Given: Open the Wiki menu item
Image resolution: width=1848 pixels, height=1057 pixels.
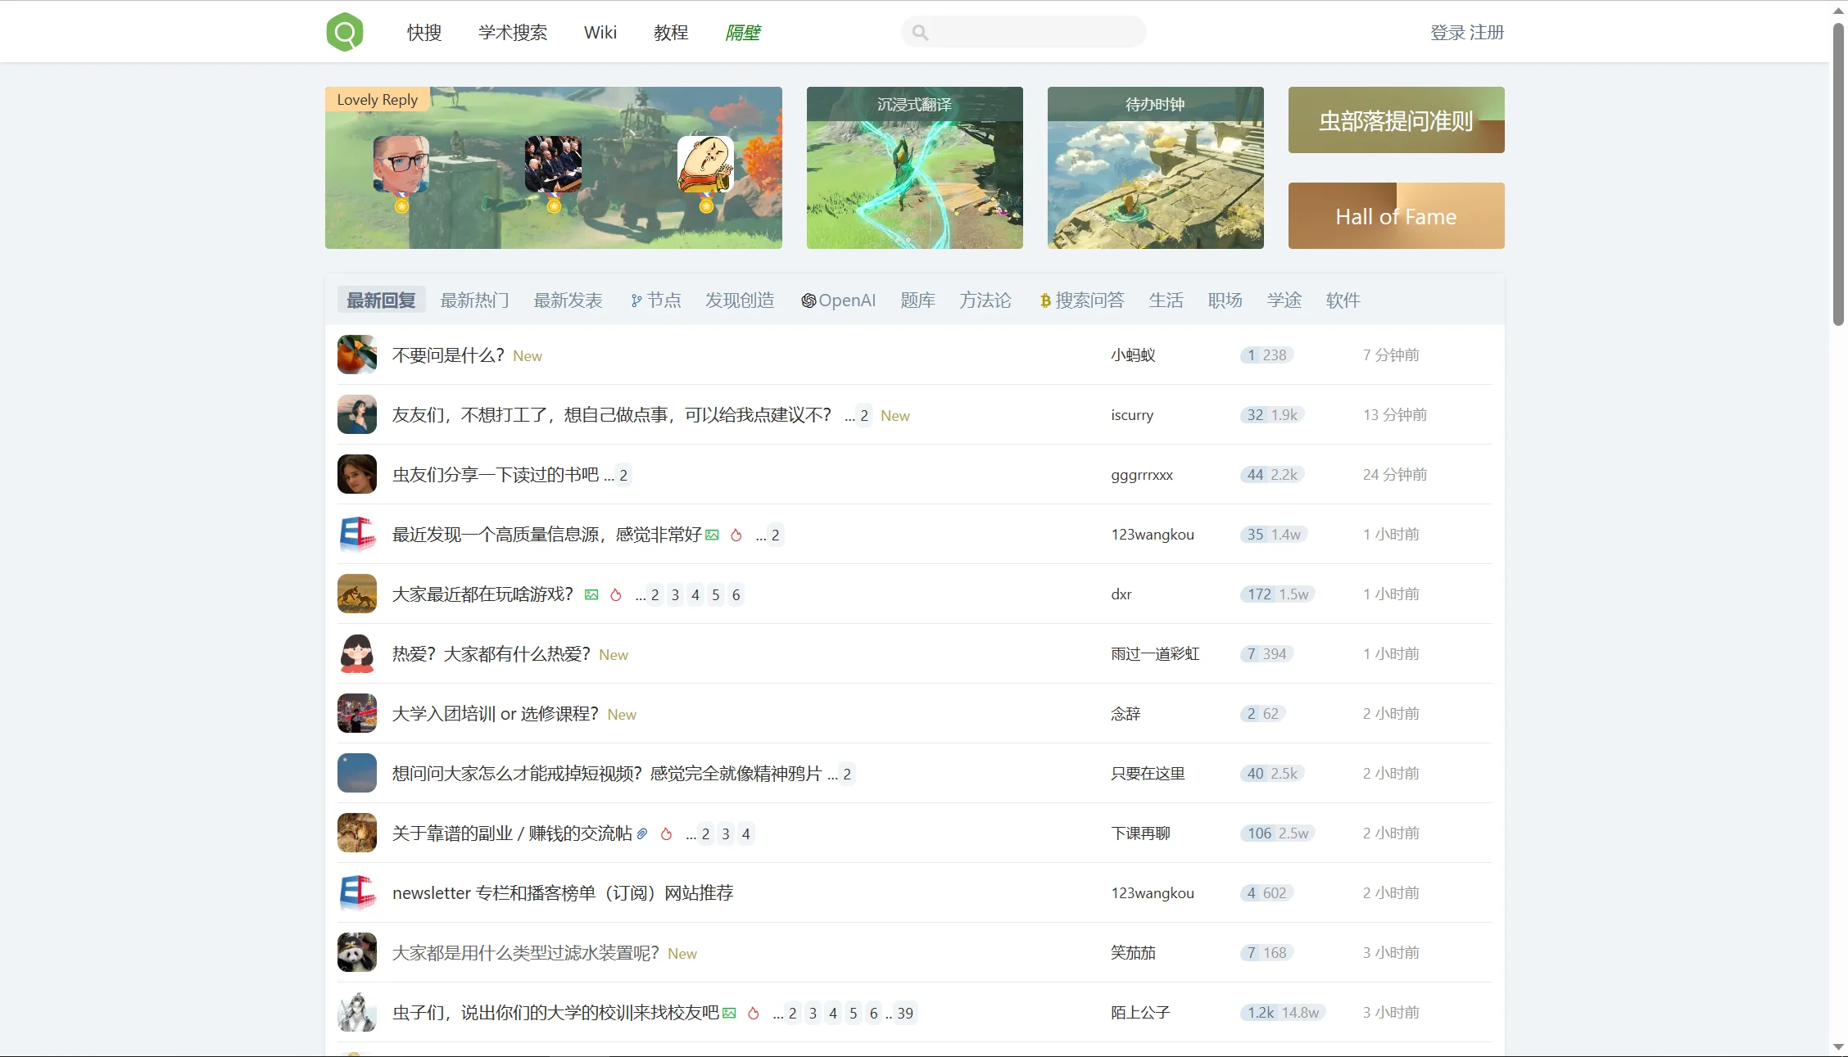Looking at the screenshot, I should click(x=600, y=32).
